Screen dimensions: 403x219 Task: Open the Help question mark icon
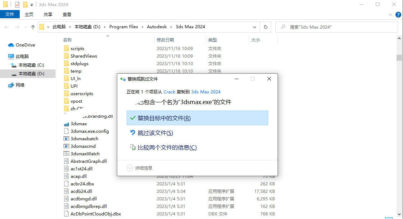coord(398,15)
